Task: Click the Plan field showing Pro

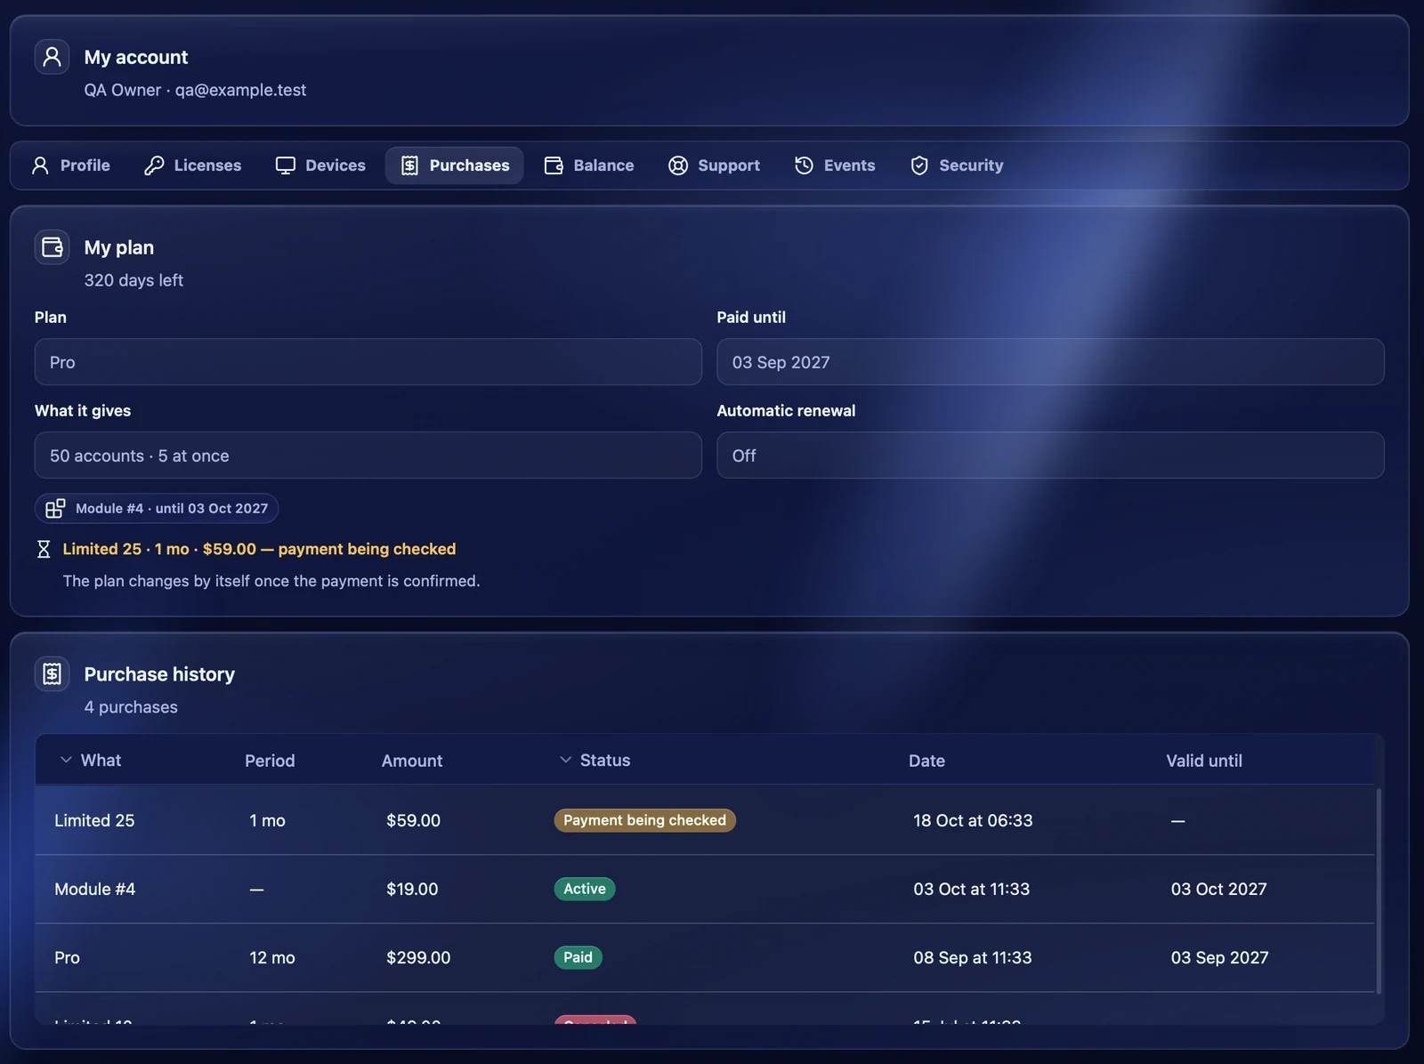Action: pos(368,362)
